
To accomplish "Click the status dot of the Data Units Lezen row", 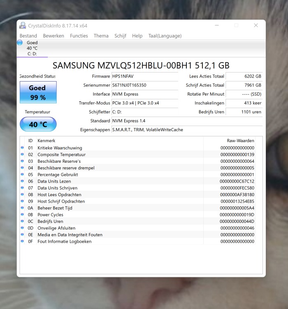I will pos(22,181).
